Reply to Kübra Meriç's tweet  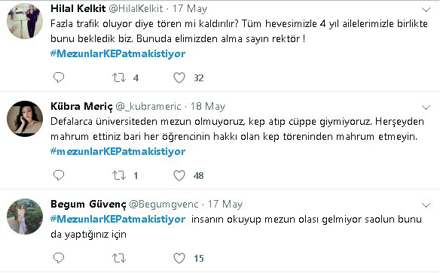tap(59, 175)
